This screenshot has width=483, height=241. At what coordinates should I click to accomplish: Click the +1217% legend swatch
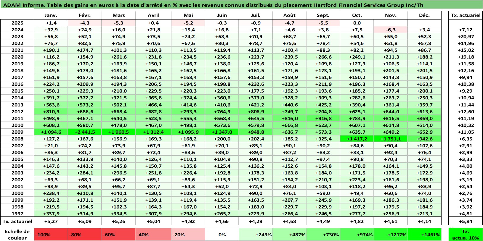tap(391, 234)
